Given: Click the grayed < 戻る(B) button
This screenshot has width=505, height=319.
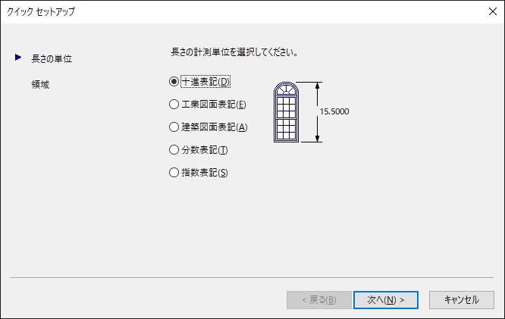Looking at the screenshot, I should (x=319, y=300).
